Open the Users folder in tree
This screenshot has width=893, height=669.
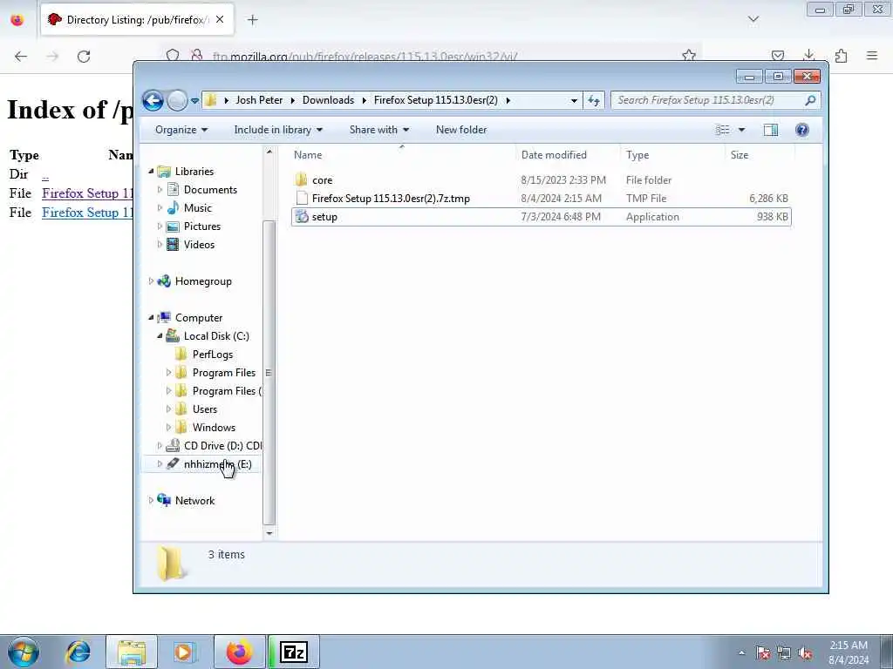pyautogui.click(x=204, y=409)
